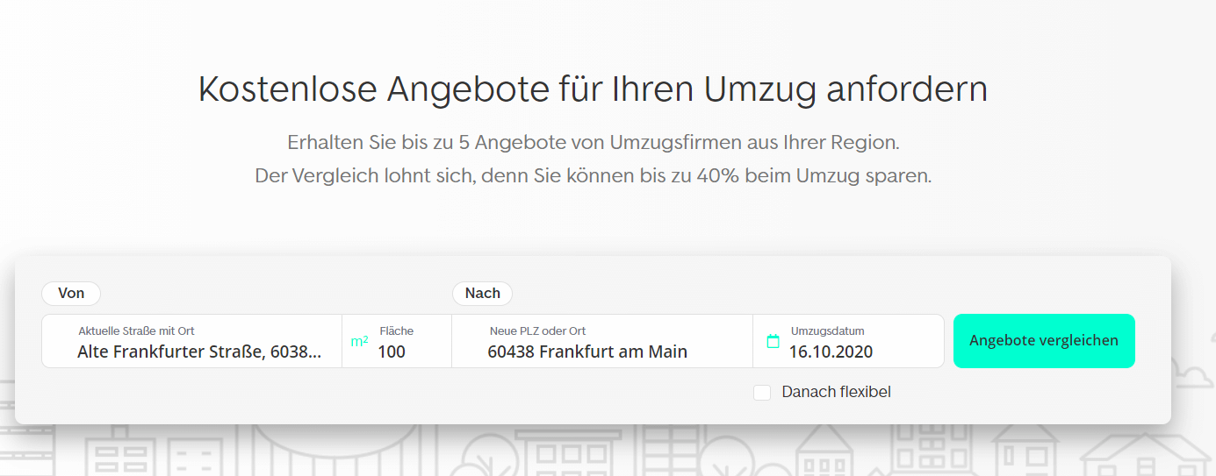Click the Nach label pill
Screen dimensions: 1216x476
[x=482, y=293]
